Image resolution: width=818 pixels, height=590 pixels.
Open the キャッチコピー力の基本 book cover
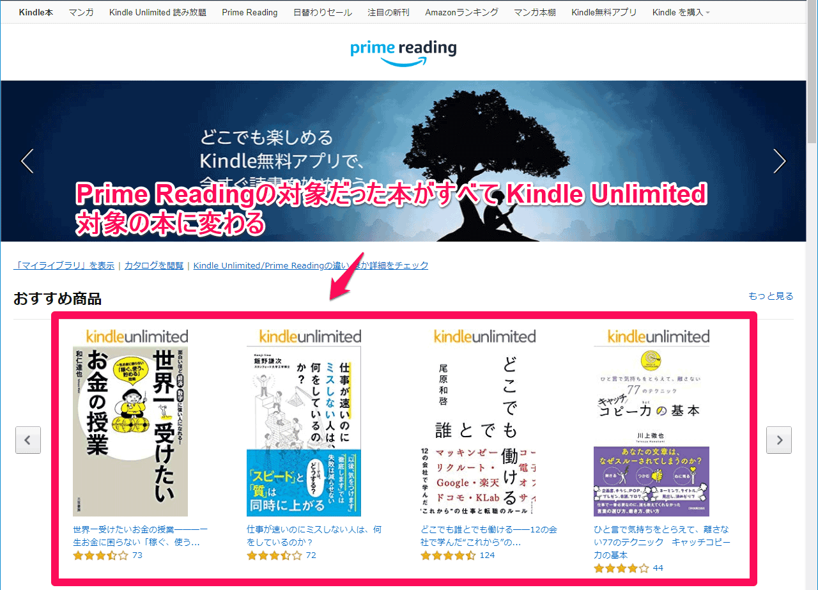click(x=651, y=431)
